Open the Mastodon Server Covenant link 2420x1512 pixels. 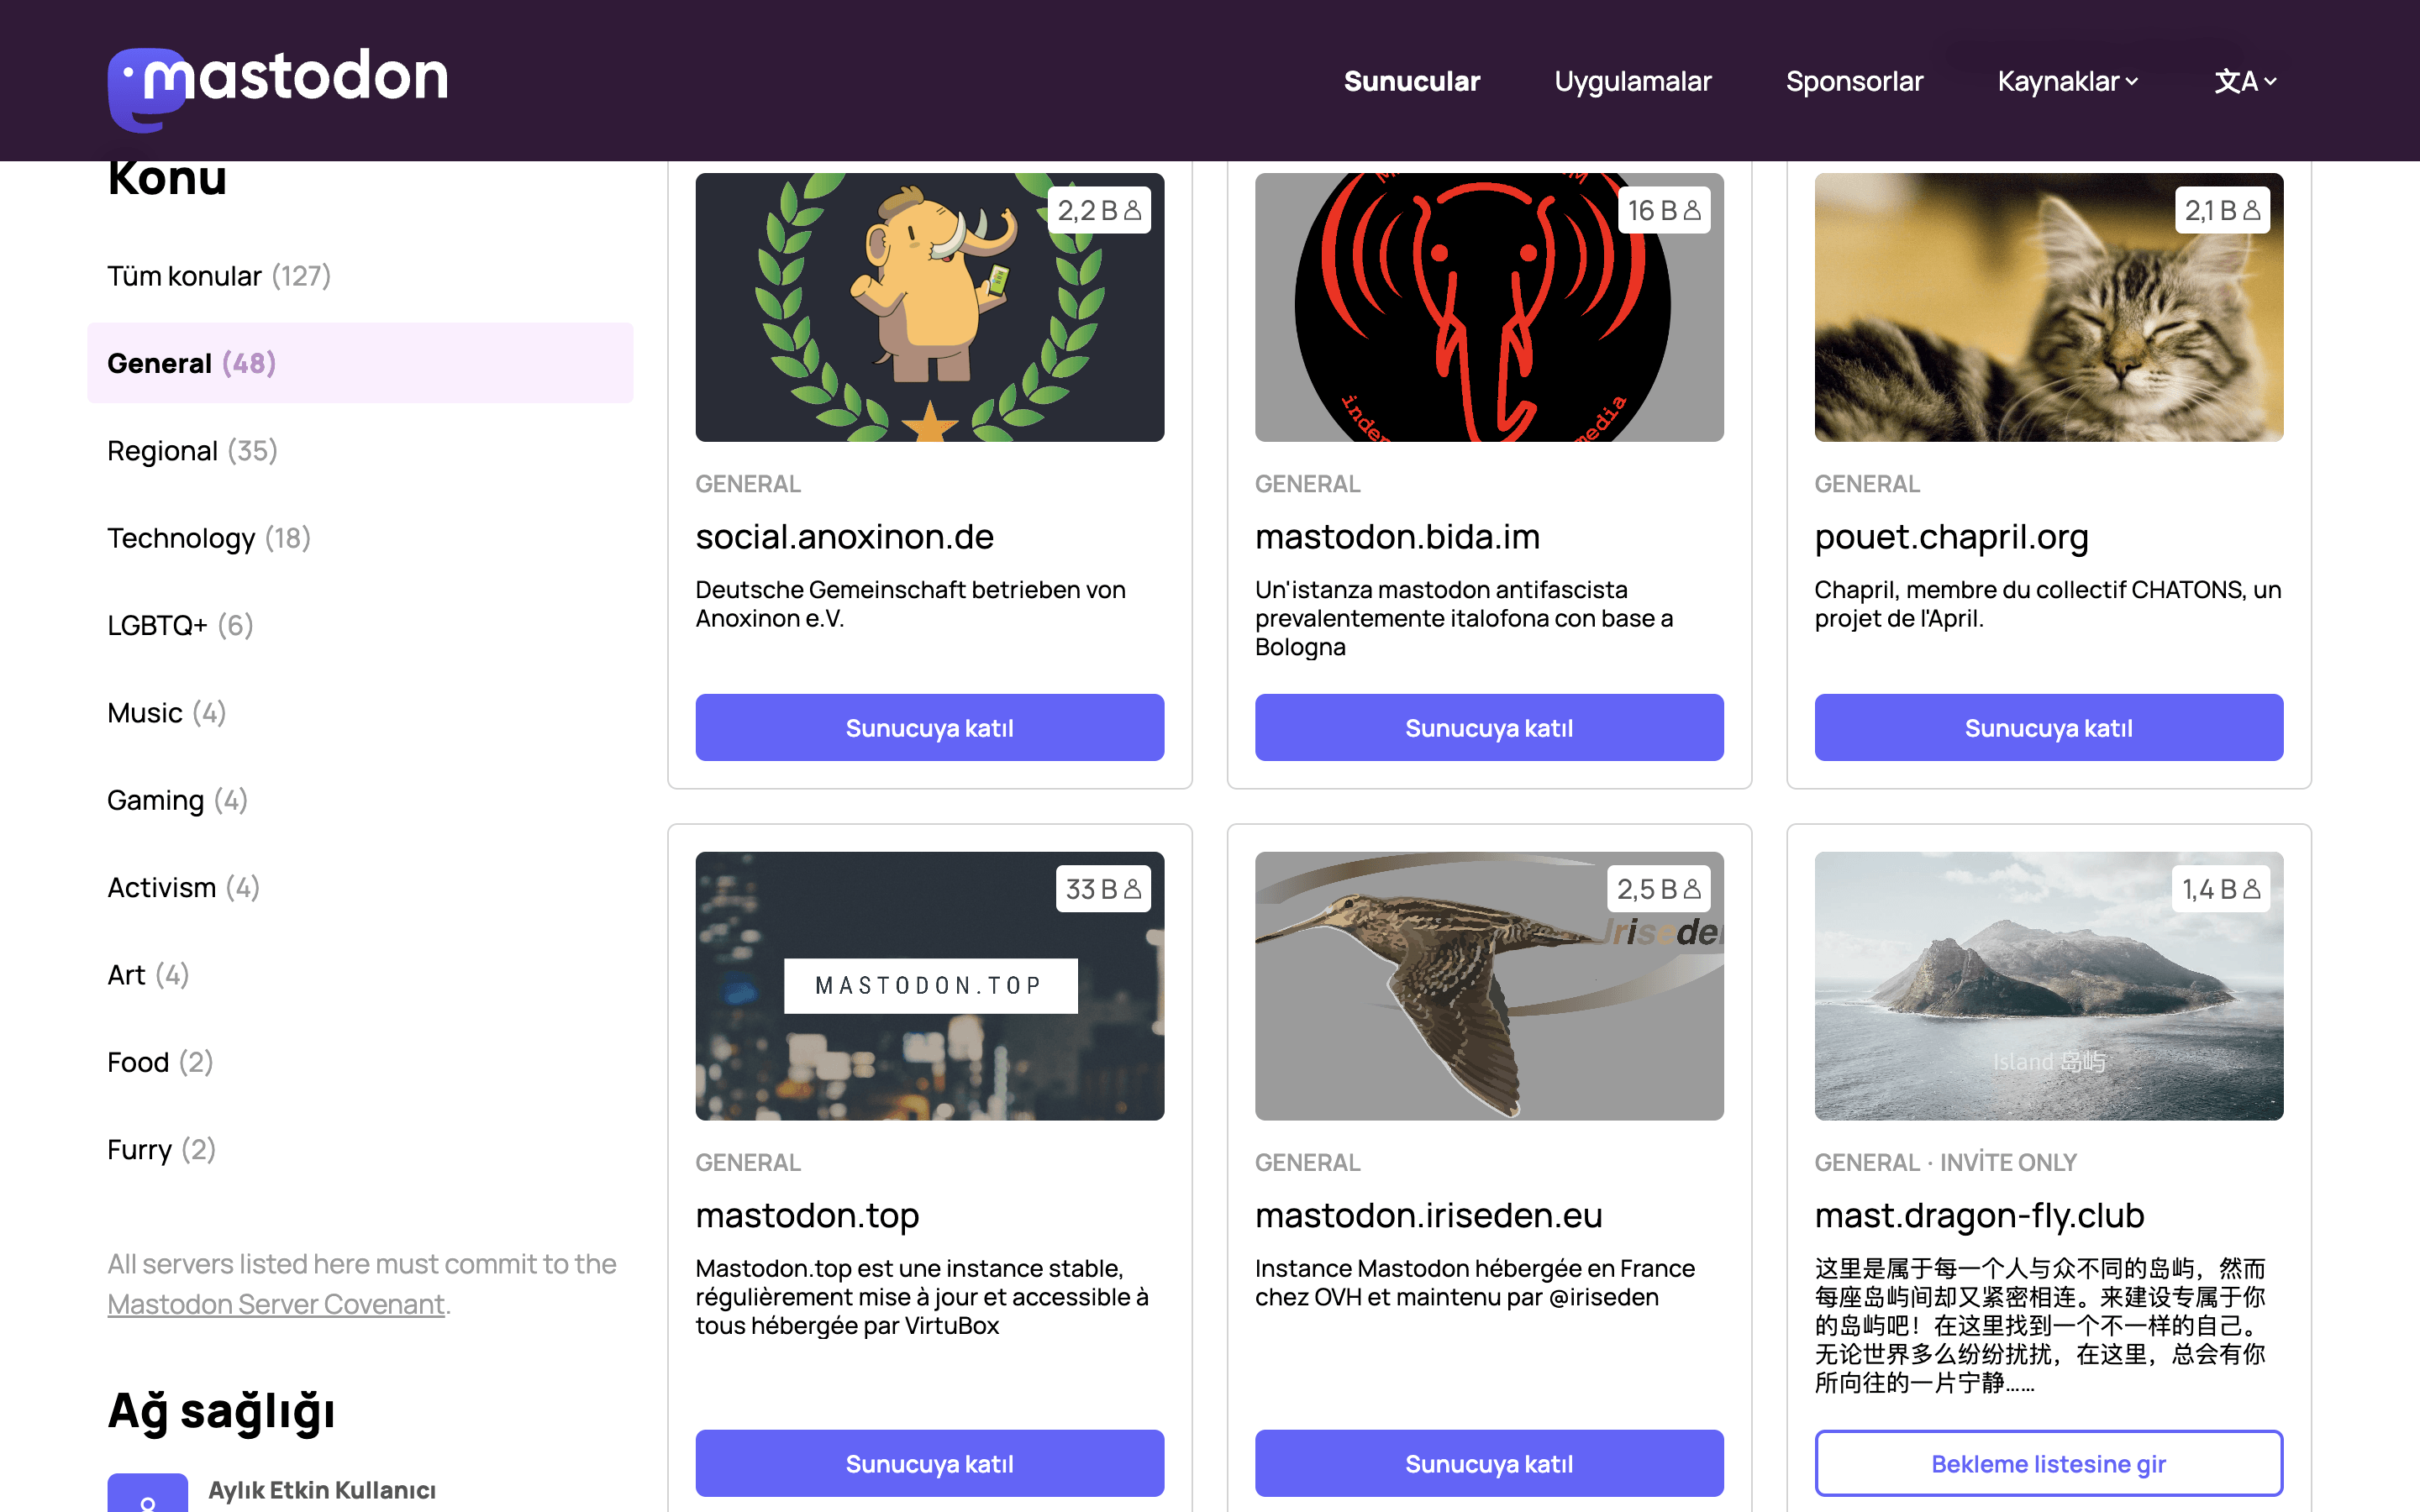(276, 1304)
